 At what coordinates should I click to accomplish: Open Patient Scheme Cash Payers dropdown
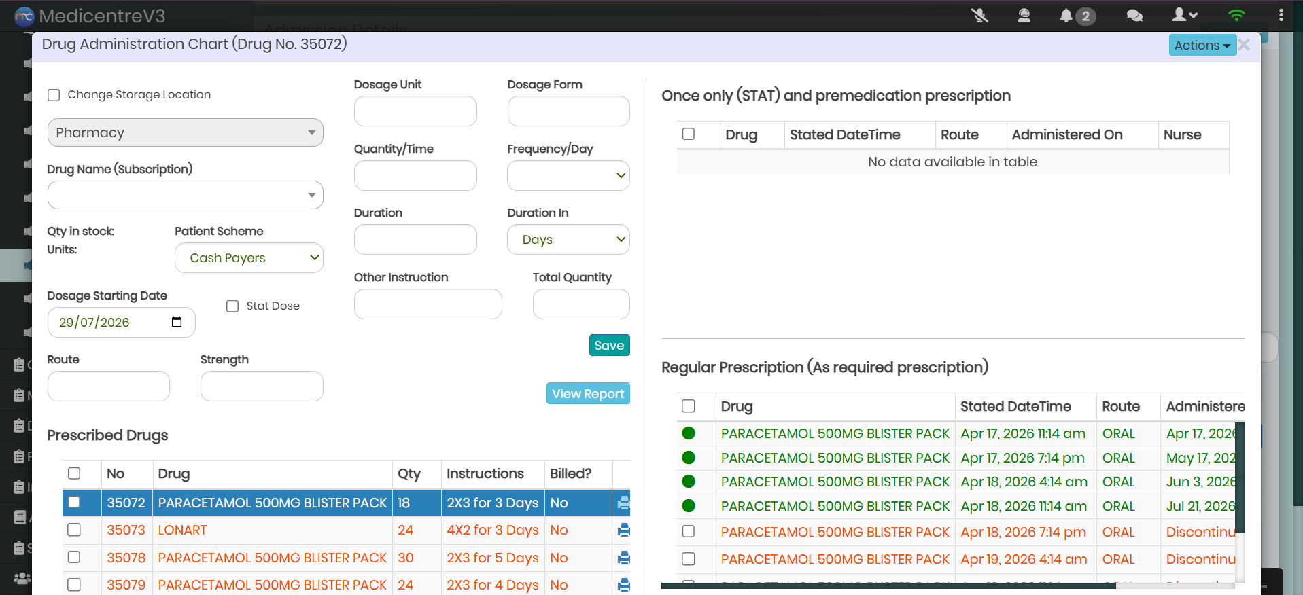point(249,258)
